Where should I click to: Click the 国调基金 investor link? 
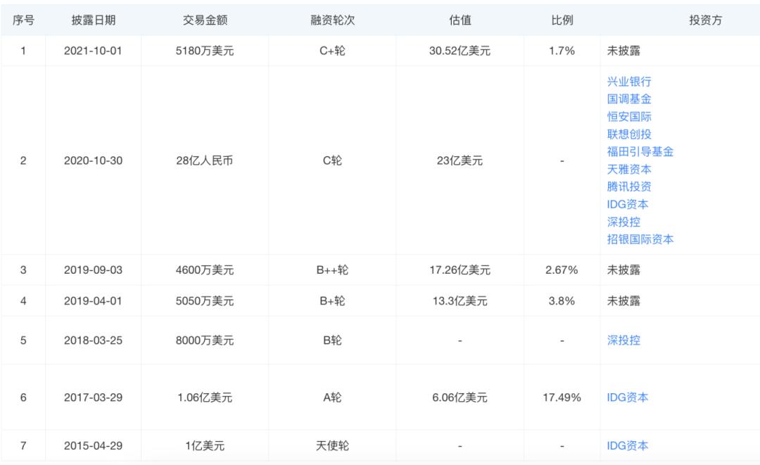tap(629, 99)
